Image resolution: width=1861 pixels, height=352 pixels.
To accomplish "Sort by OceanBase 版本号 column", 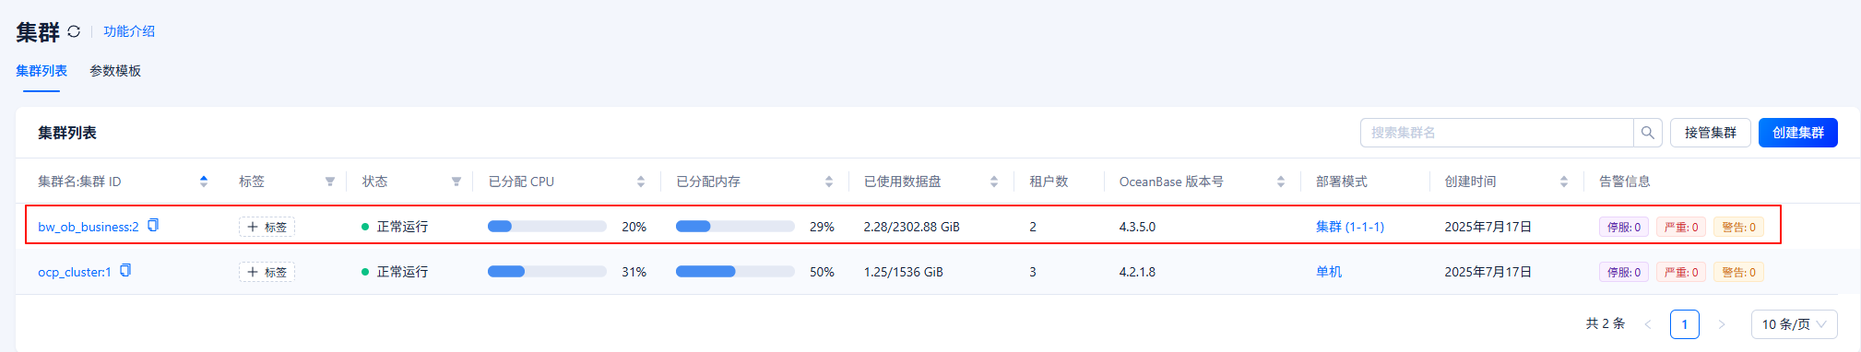I will tap(1281, 182).
